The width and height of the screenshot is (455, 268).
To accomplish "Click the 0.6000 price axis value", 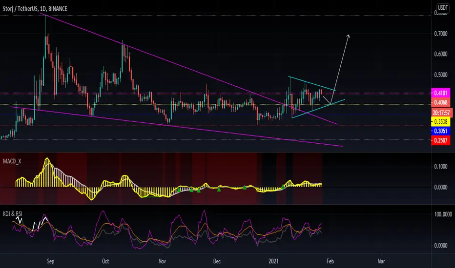I will (440, 54).
